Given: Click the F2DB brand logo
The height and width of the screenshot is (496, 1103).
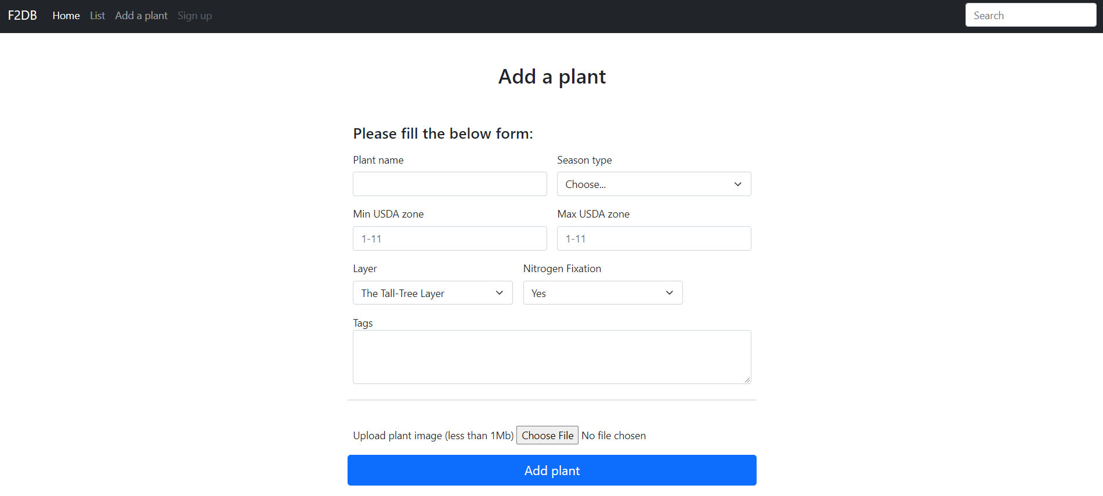Looking at the screenshot, I should tap(23, 16).
